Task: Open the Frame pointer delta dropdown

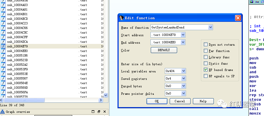Action: [x=183, y=93]
